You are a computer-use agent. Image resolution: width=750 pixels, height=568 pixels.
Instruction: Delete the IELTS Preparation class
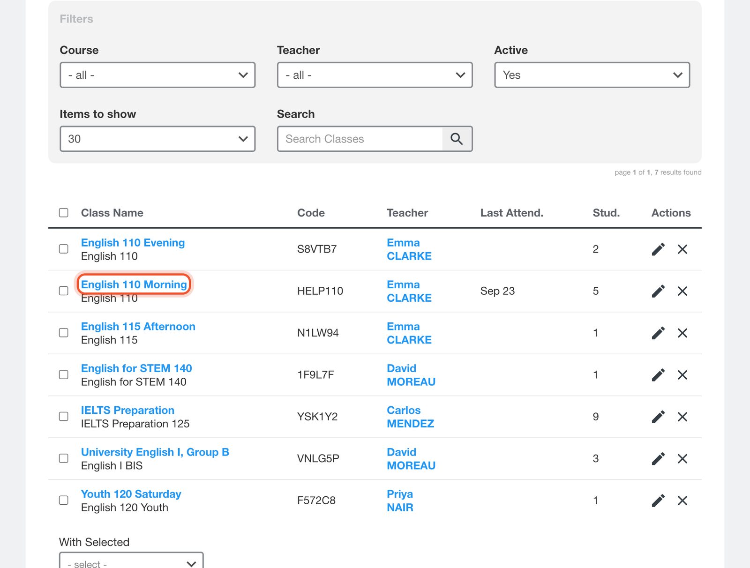(682, 417)
